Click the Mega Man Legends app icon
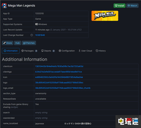Viewport: 141px width, 128px height. click(x=4, y=6)
